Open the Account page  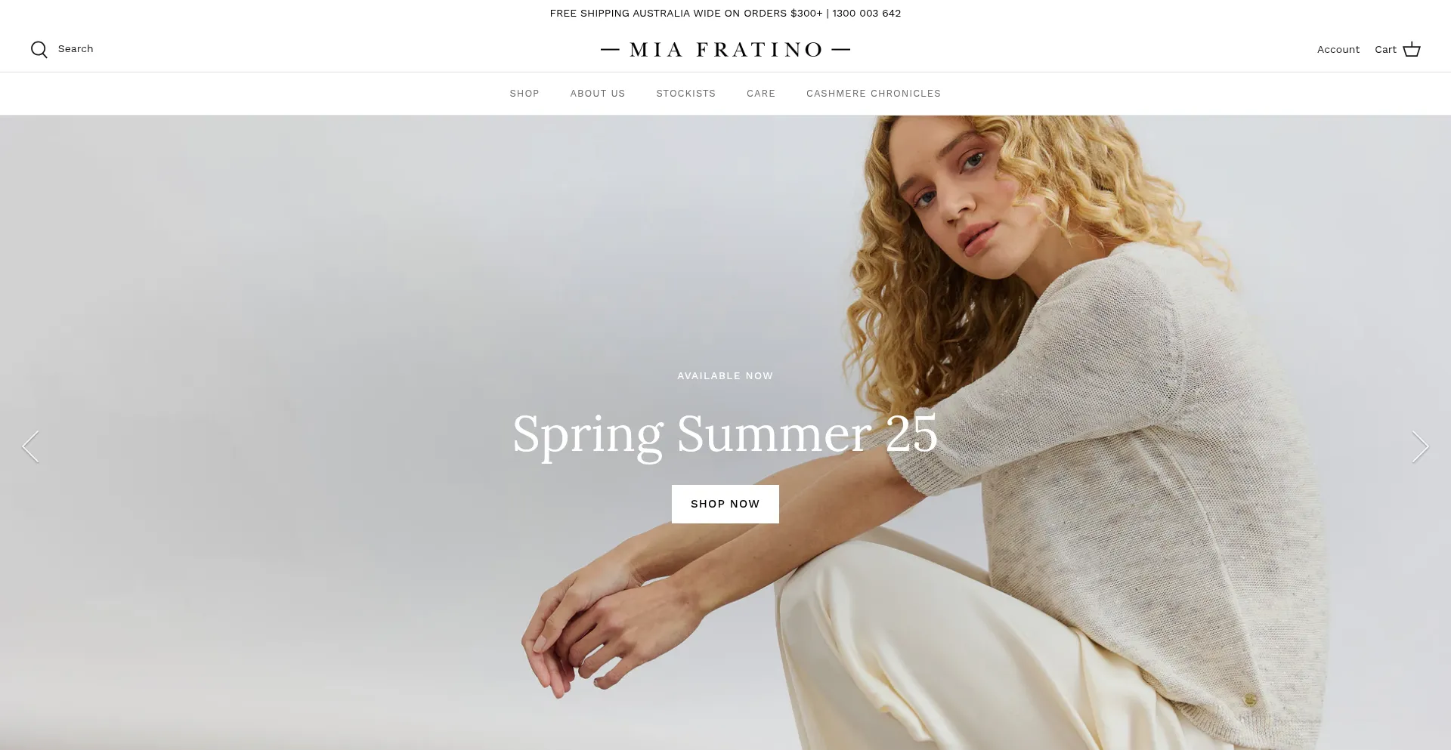(x=1338, y=50)
